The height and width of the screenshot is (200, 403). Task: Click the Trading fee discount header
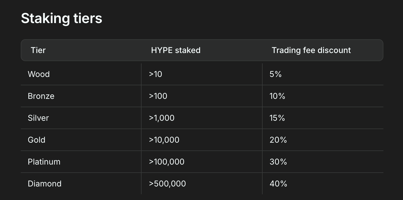pos(311,50)
